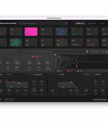The width and height of the screenshot is (108, 123).
Task: Click the EQ Q knob
Action: [17, 91]
